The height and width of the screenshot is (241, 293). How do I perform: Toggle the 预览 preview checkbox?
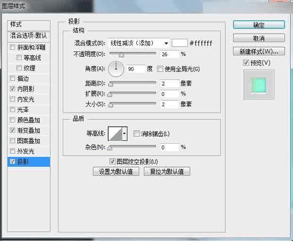point(246,63)
